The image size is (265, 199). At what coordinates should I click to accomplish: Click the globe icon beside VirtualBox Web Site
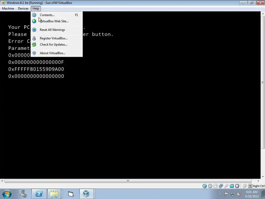(x=34, y=21)
